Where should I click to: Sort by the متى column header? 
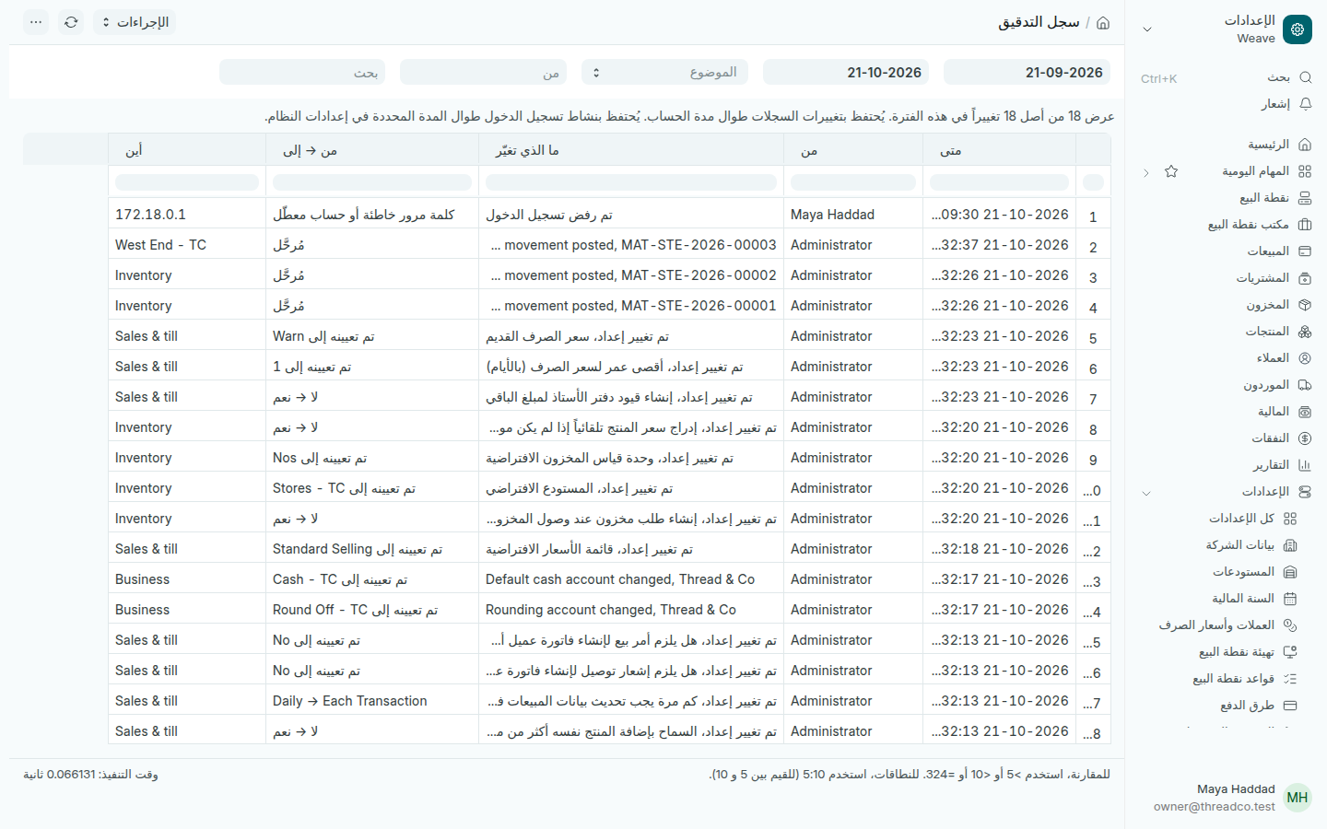pos(999,150)
